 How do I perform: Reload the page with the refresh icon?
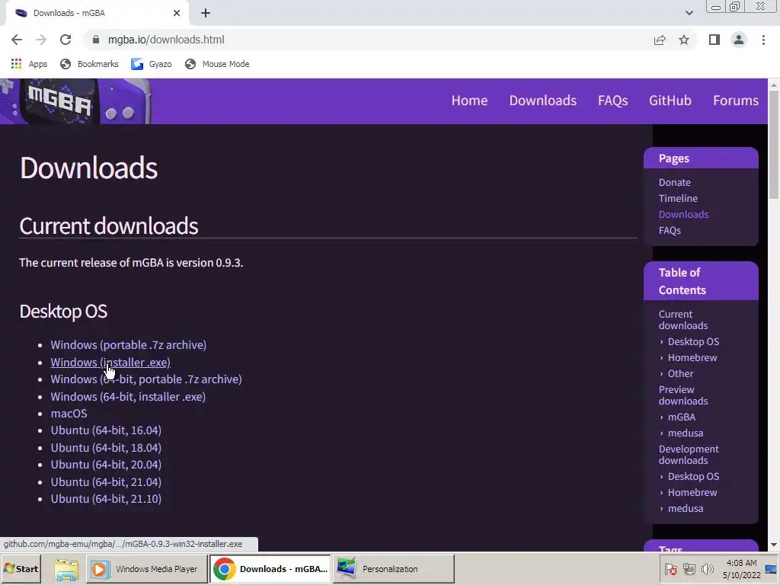point(66,40)
